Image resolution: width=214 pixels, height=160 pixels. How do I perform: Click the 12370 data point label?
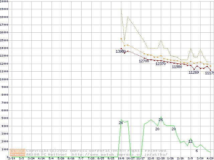point(160,64)
